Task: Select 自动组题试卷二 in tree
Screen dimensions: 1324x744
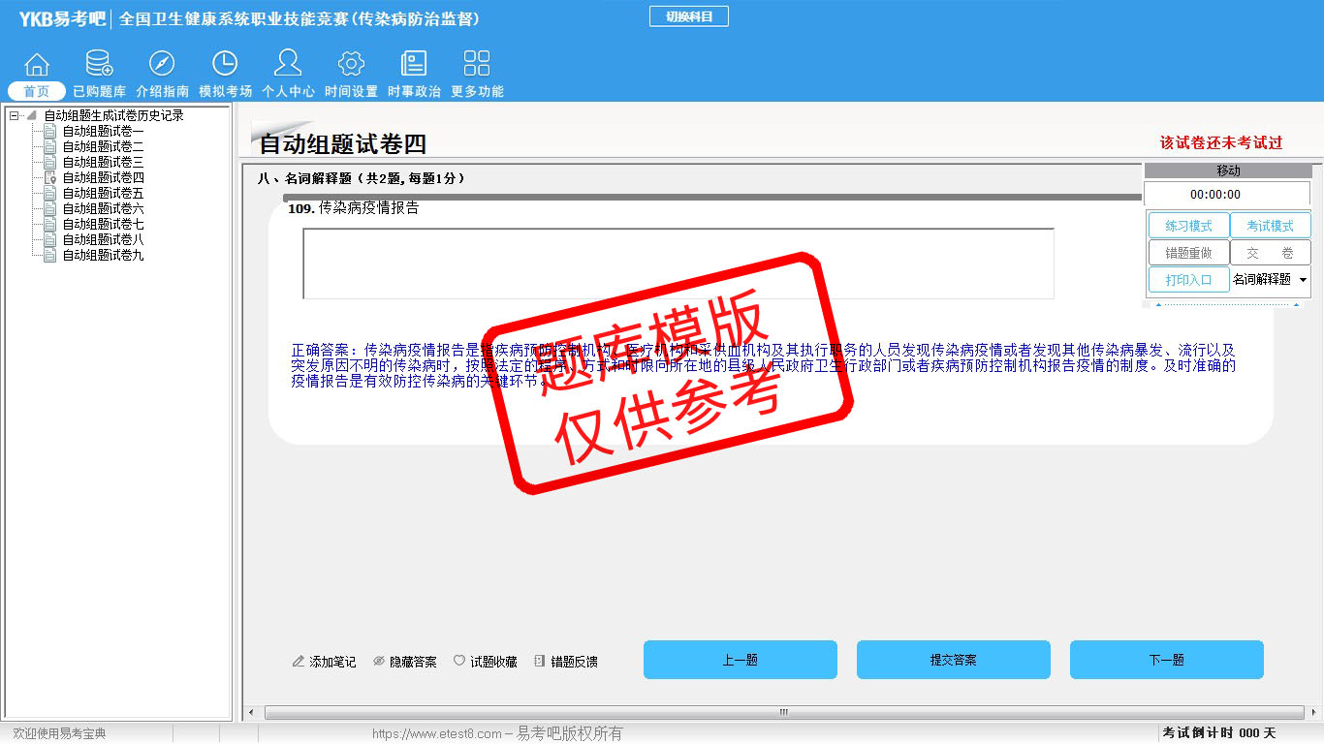Action: [x=103, y=146]
